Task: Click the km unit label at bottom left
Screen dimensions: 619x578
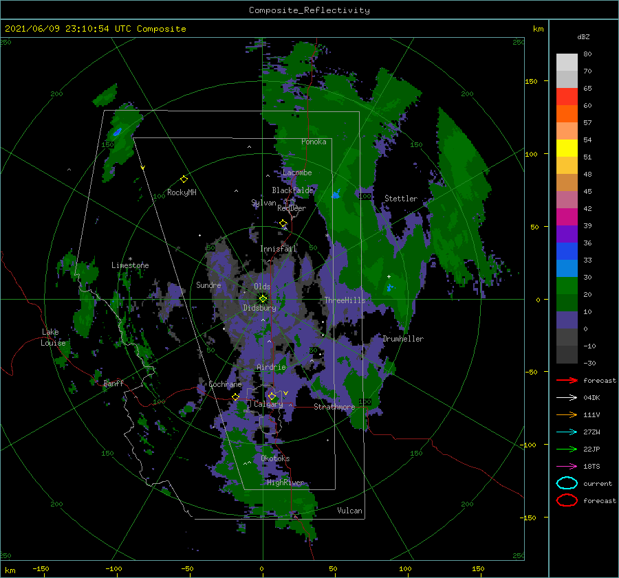Action: (10, 570)
